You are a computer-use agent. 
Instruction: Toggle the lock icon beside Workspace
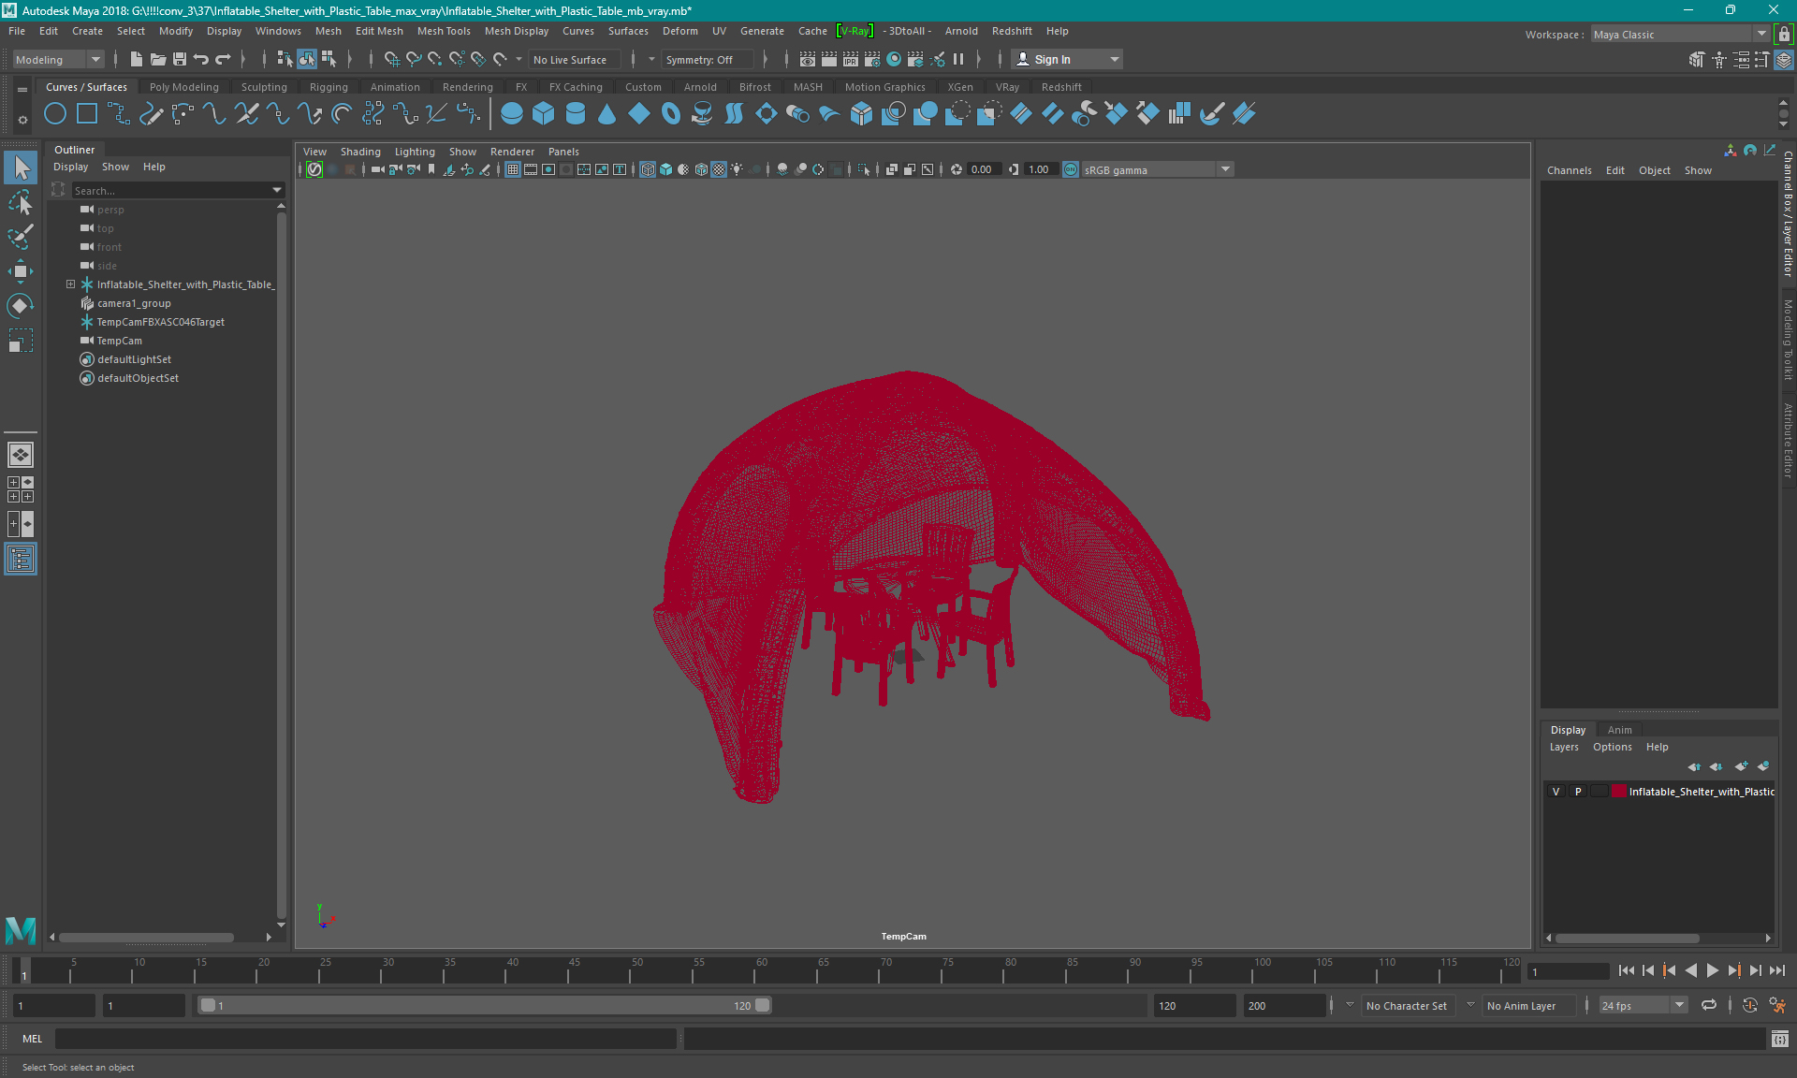[1785, 35]
